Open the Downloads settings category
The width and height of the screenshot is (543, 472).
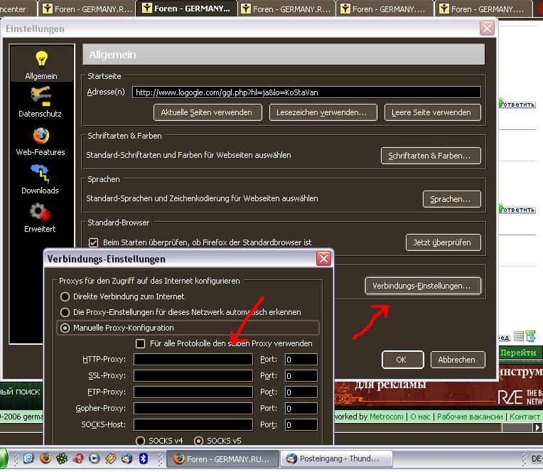click(x=40, y=179)
